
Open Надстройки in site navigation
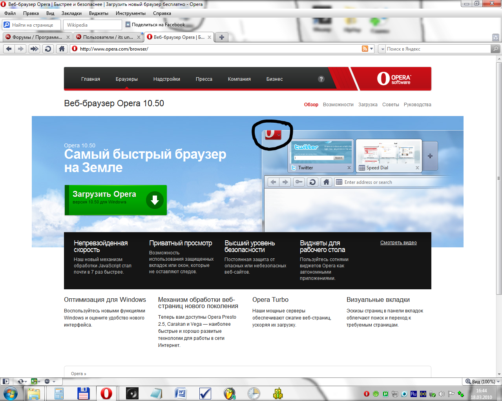pyautogui.click(x=167, y=79)
